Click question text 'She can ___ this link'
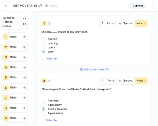This screenshot has width=158, height=126. pyautogui.click(x=65, y=32)
